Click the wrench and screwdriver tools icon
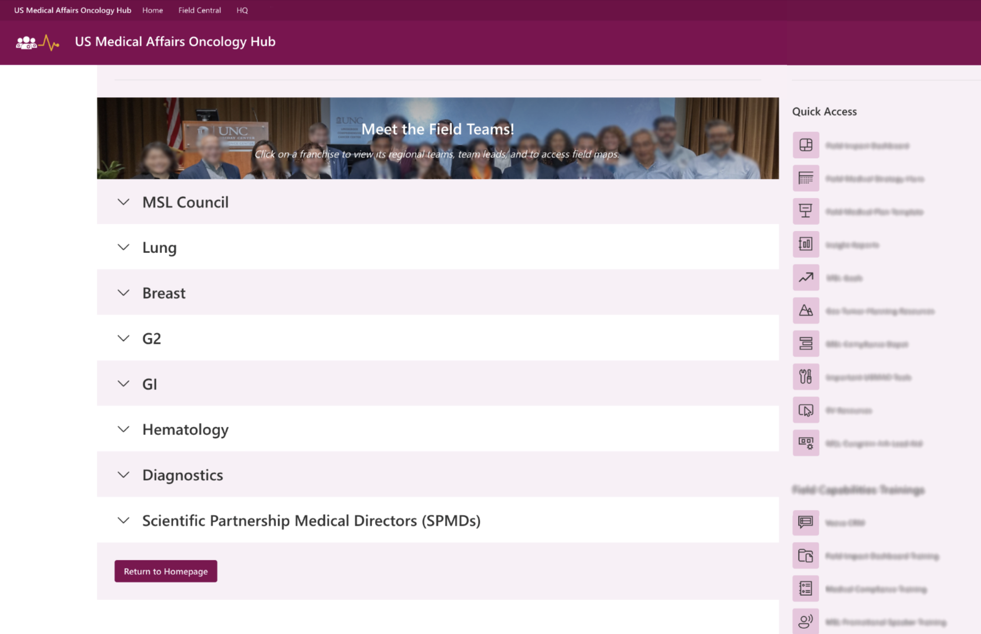 tap(806, 377)
